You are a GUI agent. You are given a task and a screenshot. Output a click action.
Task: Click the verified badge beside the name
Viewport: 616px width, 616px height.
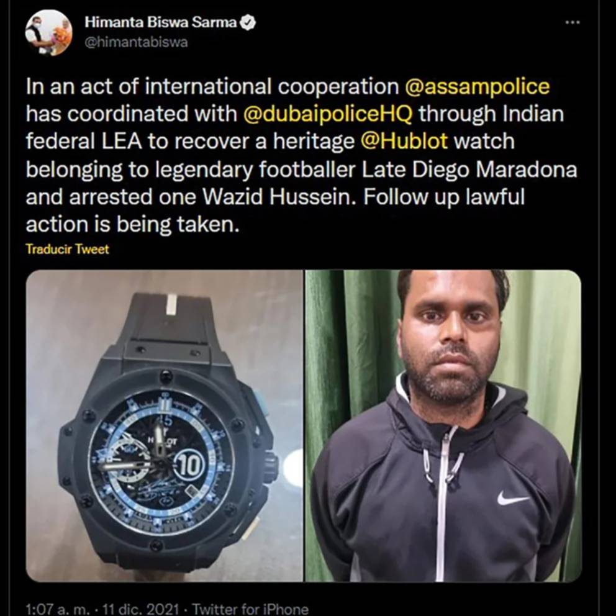(x=248, y=23)
